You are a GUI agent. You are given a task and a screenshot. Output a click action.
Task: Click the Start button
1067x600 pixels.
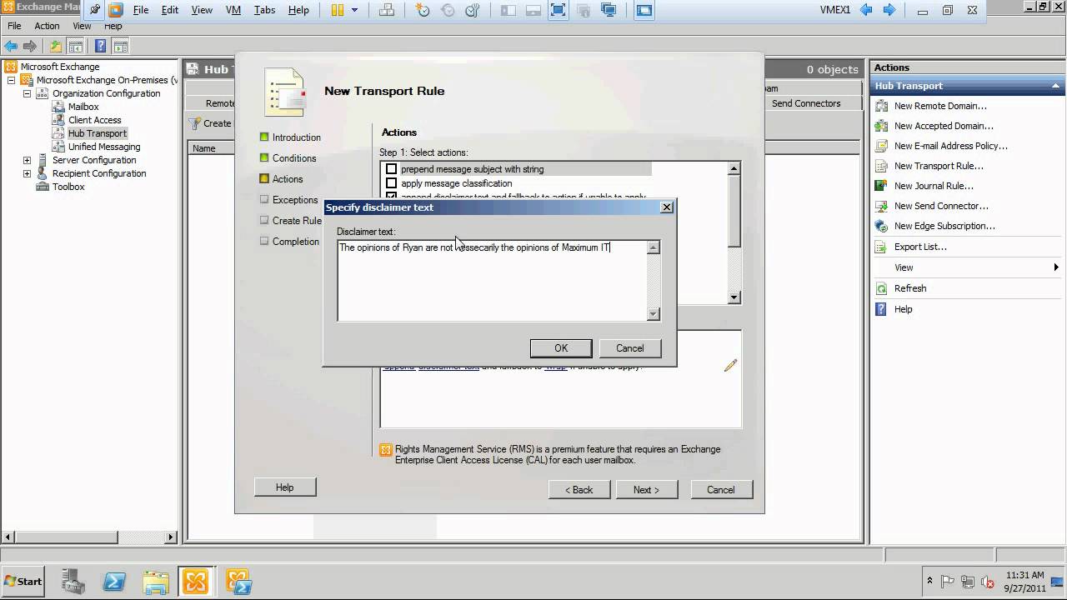(23, 582)
